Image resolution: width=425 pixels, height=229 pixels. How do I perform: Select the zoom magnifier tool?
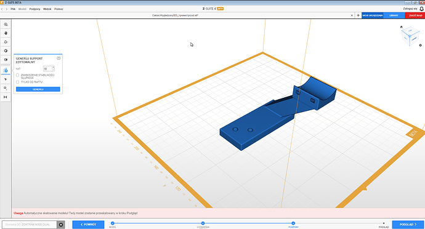tap(6, 25)
